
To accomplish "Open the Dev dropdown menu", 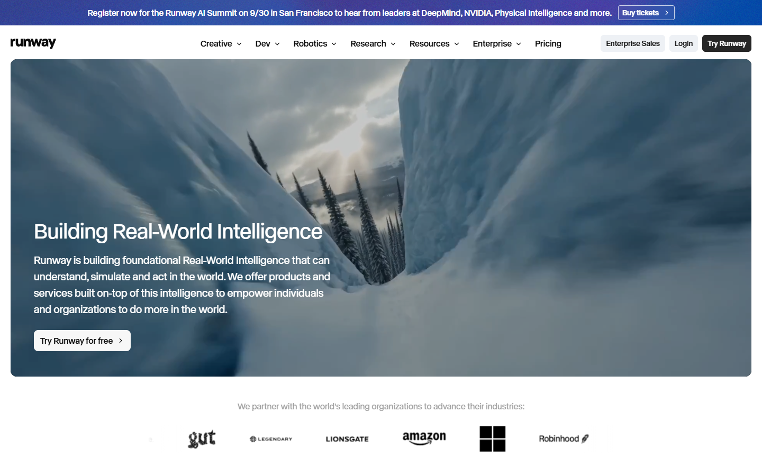I will 268,43.
